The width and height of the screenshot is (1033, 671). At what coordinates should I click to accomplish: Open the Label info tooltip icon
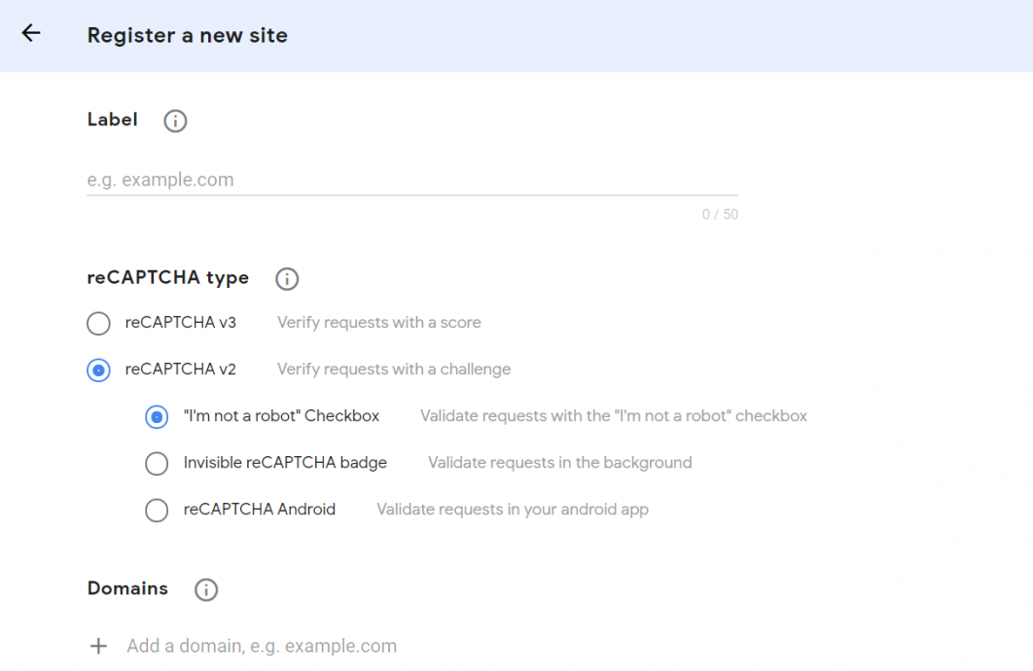[x=174, y=121]
